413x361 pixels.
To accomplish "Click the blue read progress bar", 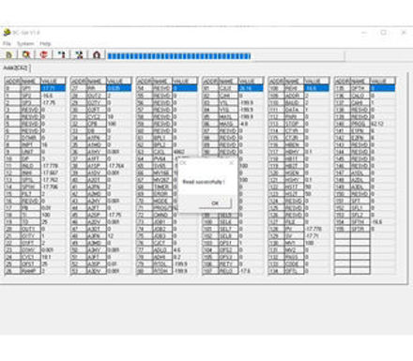I will click(178, 56).
